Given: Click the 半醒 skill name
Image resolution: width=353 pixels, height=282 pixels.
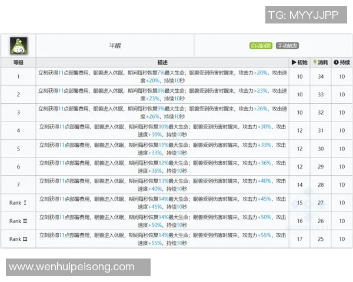Looking at the screenshot, I should coord(115,46).
